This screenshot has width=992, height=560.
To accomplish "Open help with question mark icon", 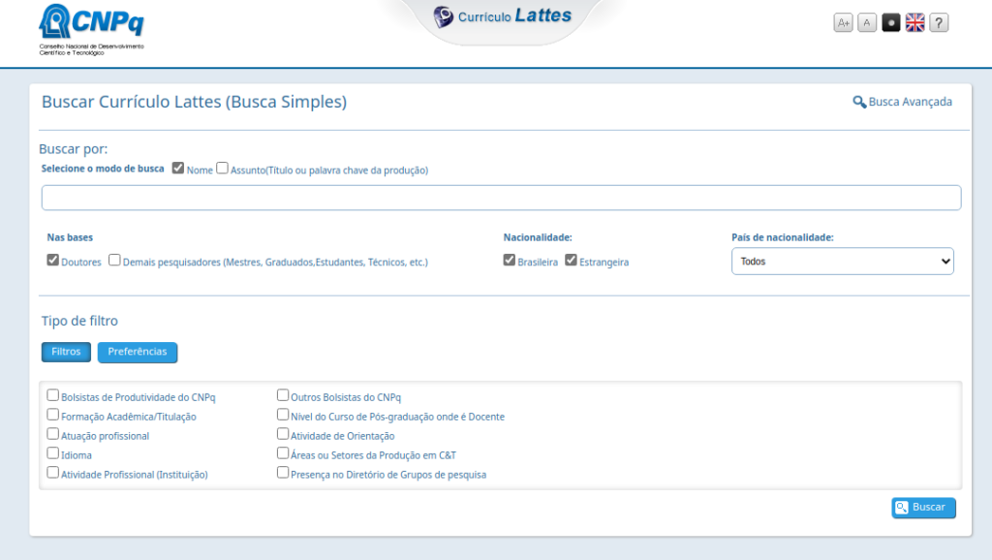I will click(939, 23).
